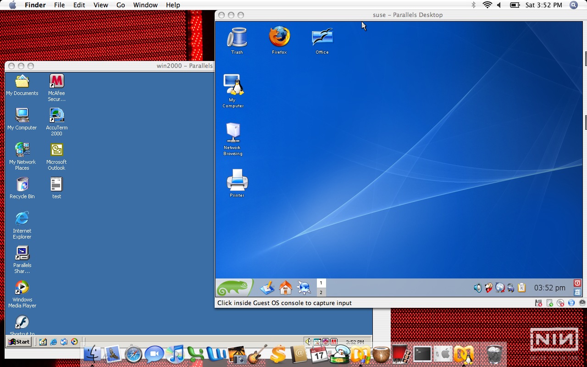Open the Help menu
587x367 pixels.
pyautogui.click(x=173, y=5)
